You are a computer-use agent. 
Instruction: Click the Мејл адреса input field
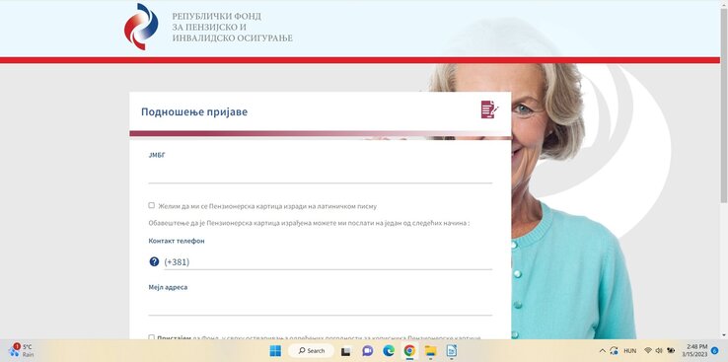tap(320, 307)
